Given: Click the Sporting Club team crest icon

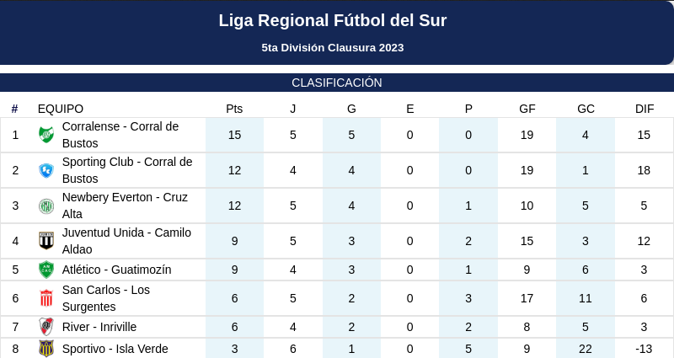Looking at the screenshot, I should pos(46,170).
